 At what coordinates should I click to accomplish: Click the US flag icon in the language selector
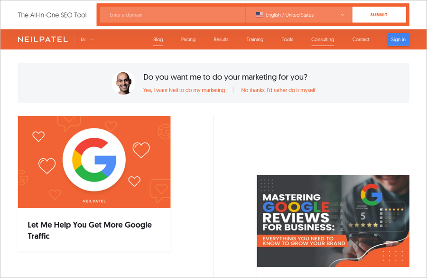click(x=259, y=15)
